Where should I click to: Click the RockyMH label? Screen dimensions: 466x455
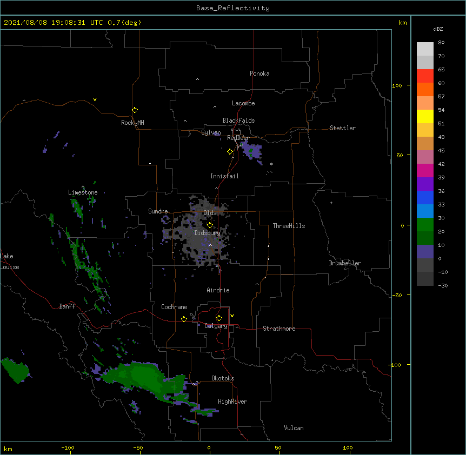(x=132, y=123)
